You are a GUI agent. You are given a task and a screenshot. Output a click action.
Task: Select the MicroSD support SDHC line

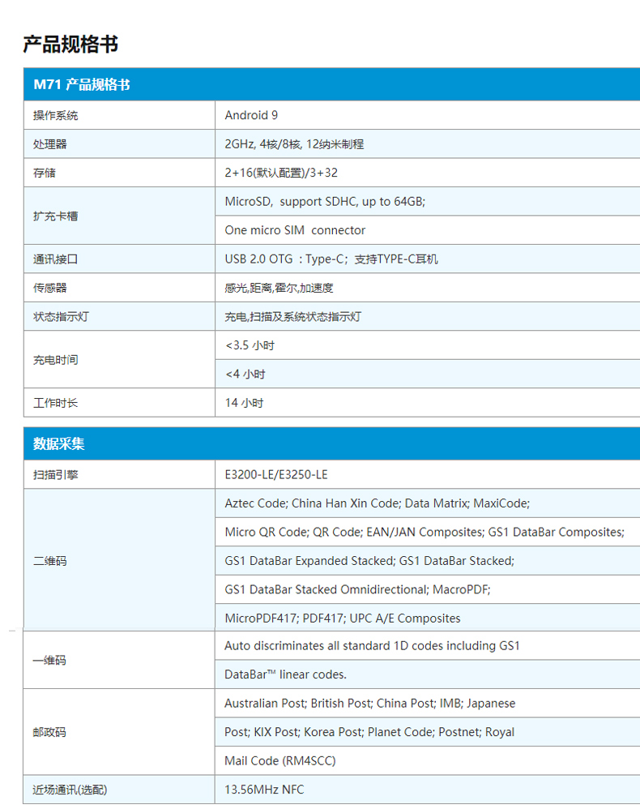(325, 201)
